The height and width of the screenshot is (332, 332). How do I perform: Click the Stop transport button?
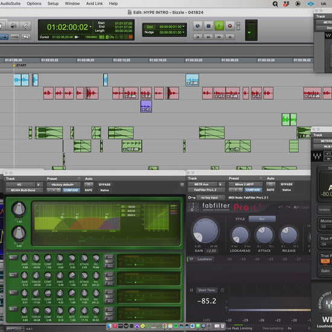(x=208, y=26)
